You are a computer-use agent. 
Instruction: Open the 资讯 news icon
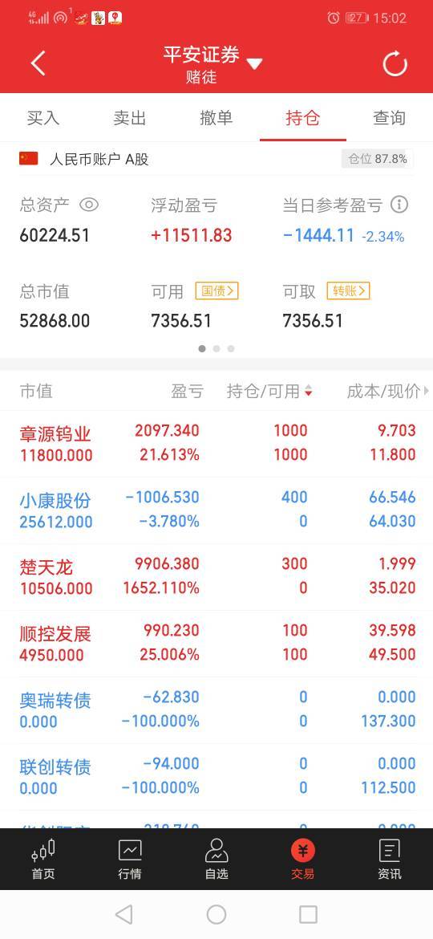pos(390,850)
